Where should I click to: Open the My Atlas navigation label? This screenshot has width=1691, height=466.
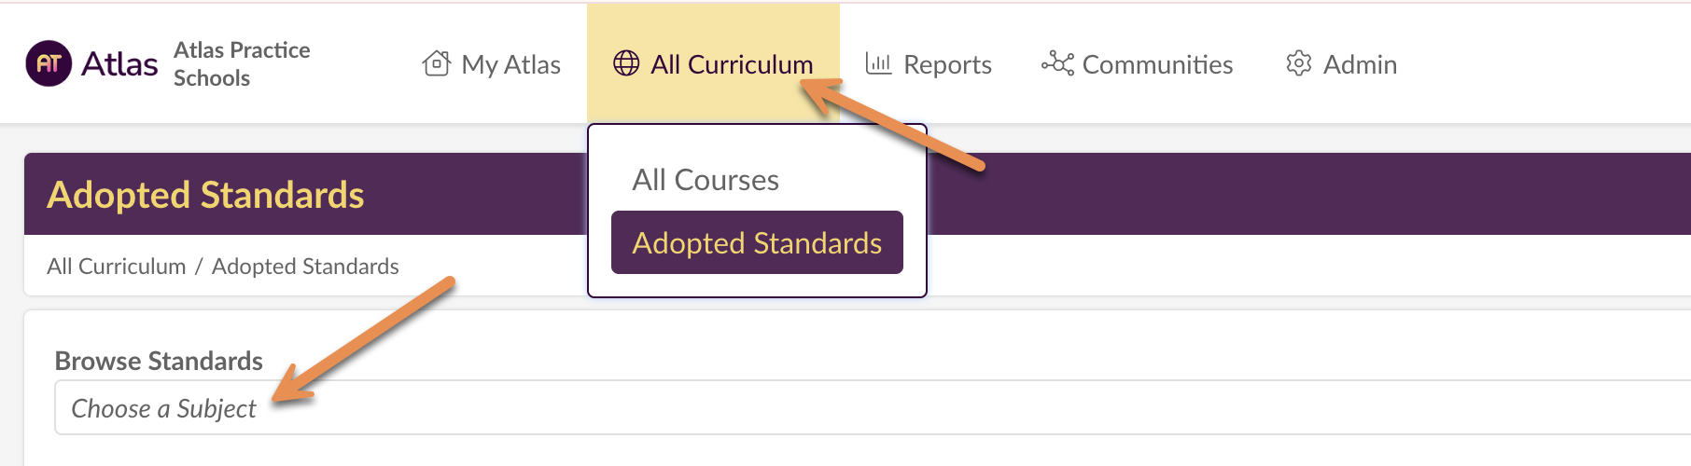point(510,64)
